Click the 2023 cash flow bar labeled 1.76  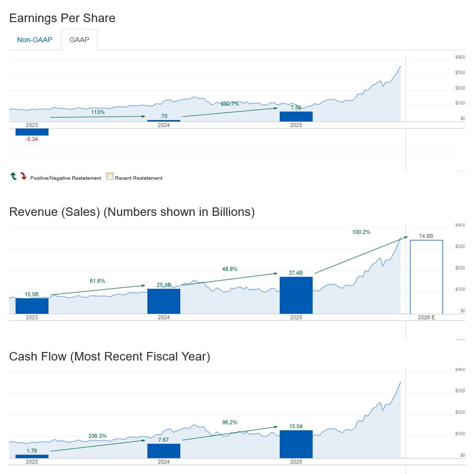click(x=32, y=456)
